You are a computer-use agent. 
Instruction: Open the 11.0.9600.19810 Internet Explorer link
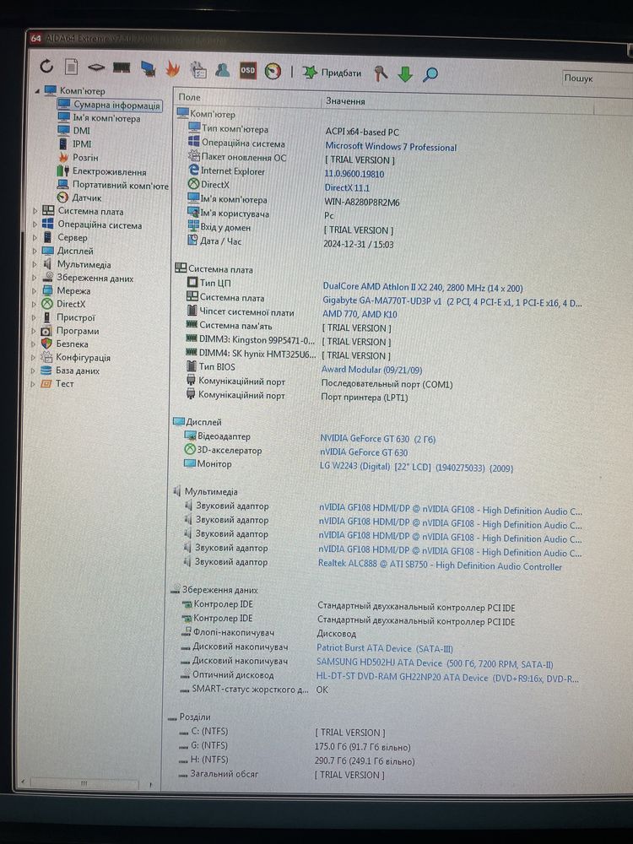[x=354, y=174]
